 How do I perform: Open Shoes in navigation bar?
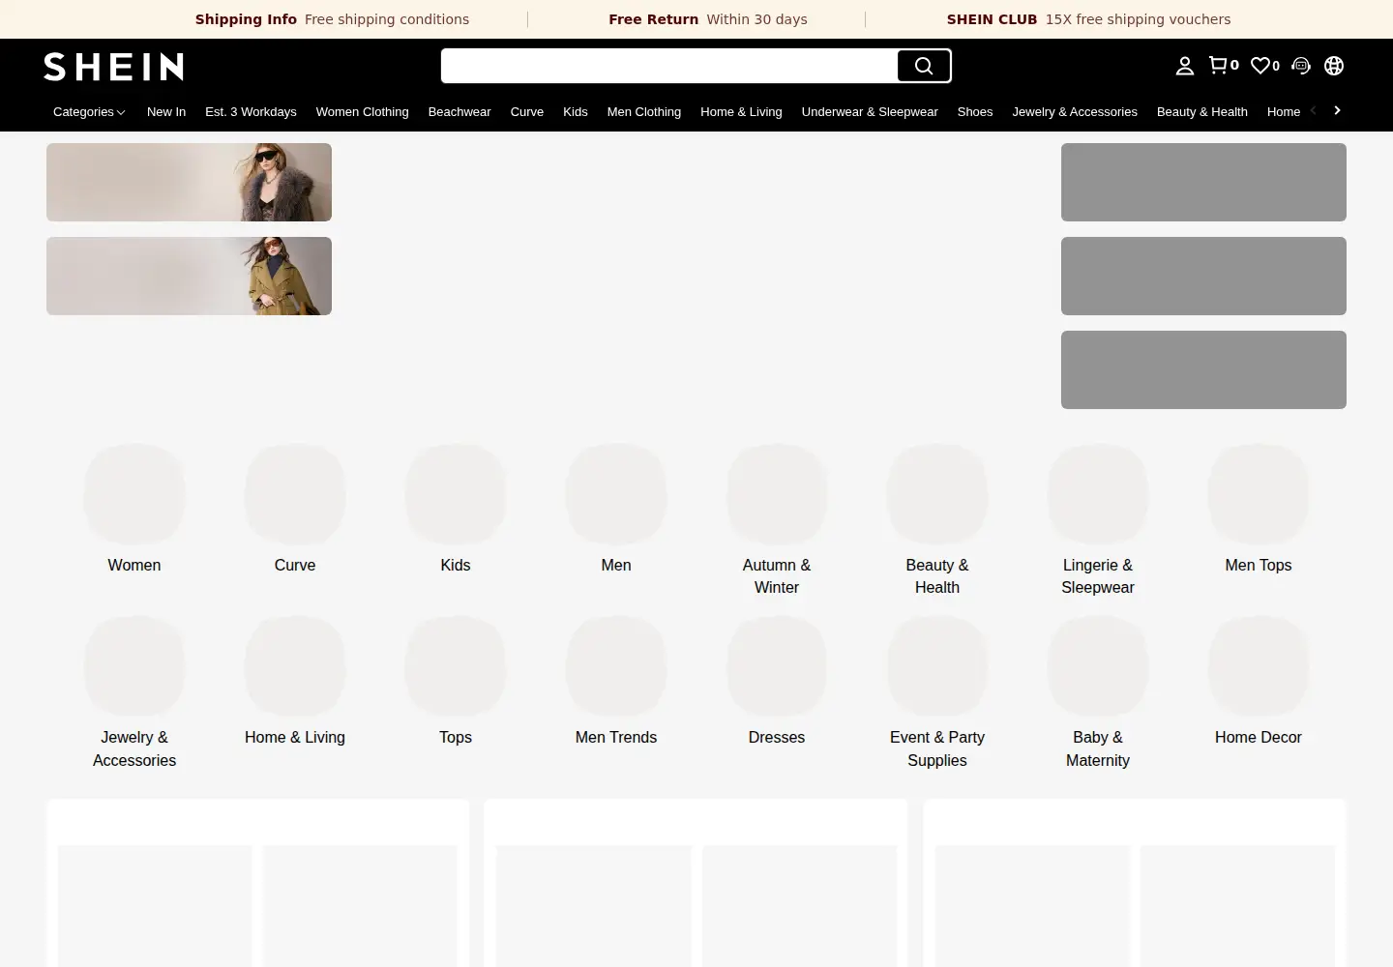coord(975,111)
